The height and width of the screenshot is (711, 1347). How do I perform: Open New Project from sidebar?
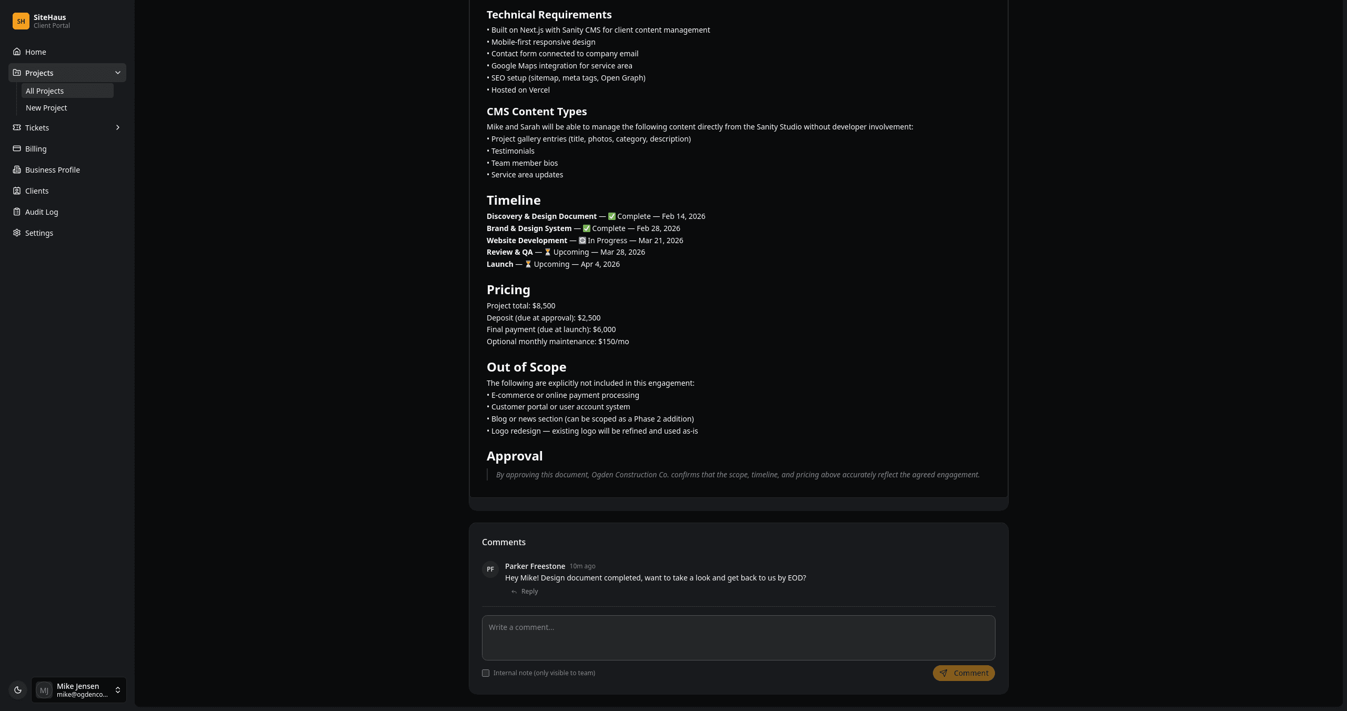point(46,107)
